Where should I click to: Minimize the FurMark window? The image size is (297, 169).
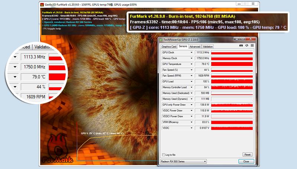pyautogui.click(x=239, y=4)
